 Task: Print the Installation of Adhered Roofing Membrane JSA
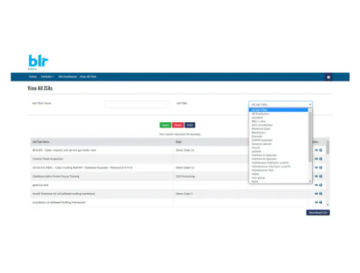[320, 202]
